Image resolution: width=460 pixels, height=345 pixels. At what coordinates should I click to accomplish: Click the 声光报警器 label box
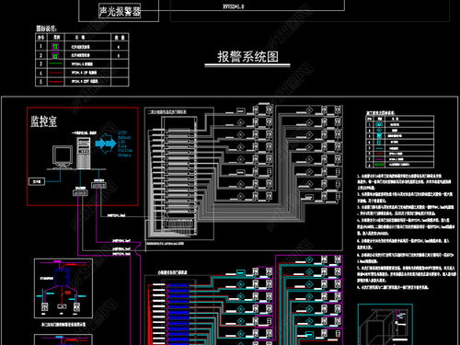click(x=120, y=11)
